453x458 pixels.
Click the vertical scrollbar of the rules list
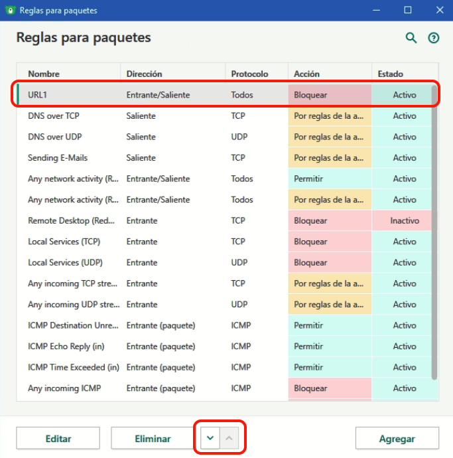click(434, 232)
